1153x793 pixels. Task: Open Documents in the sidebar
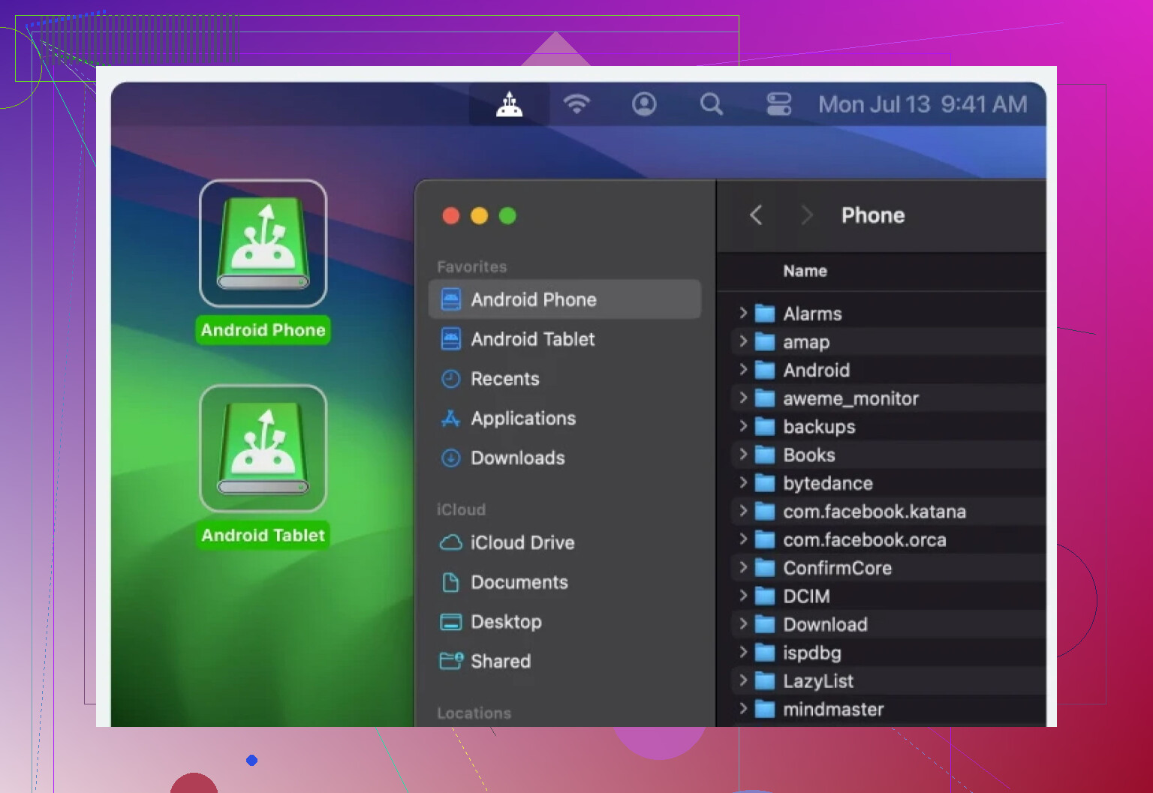(564, 582)
